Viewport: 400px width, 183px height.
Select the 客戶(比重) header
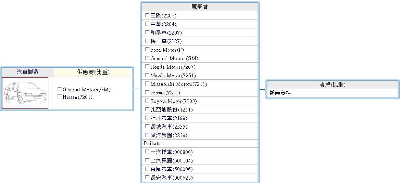(332, 85)
